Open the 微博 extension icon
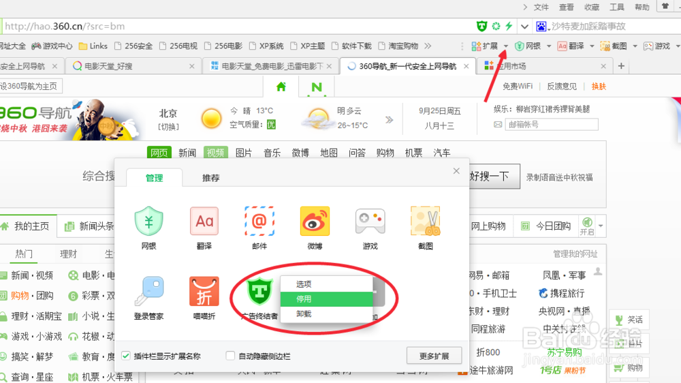This screenshot has height=383, width=681. (x=315, y=221)
